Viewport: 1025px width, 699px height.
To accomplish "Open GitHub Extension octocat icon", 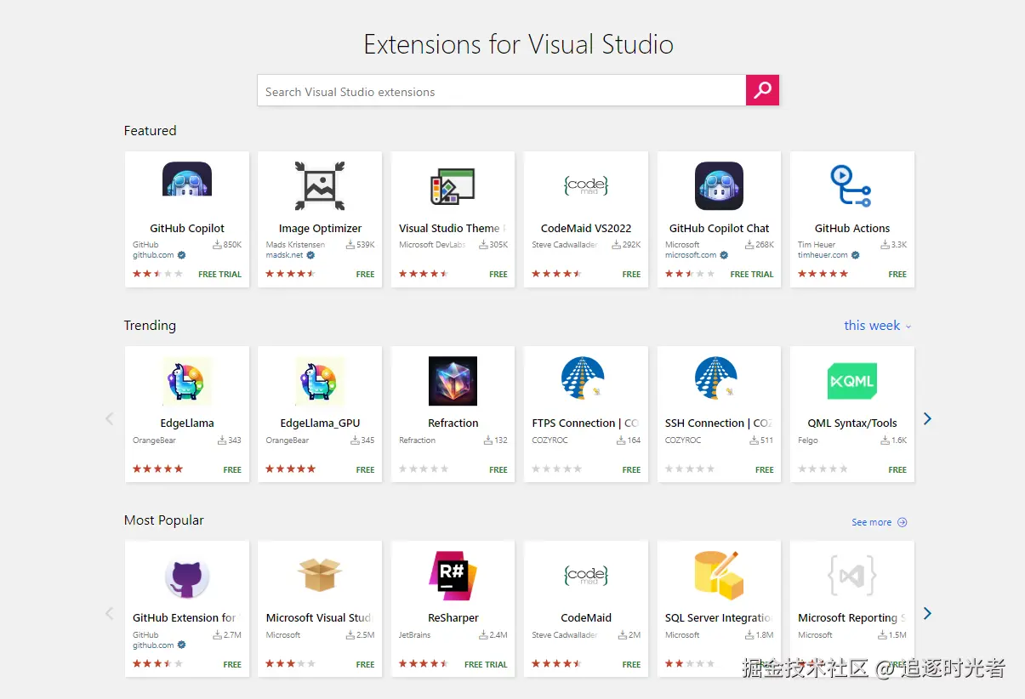I will [187, 577].
